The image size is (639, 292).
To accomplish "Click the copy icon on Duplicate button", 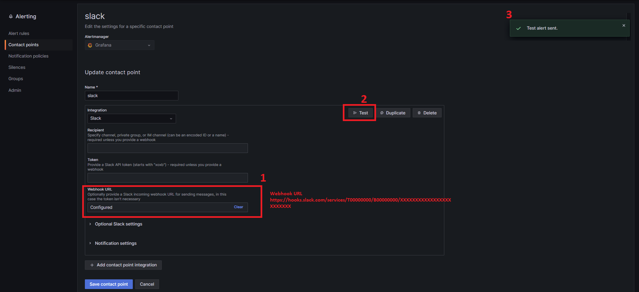I will [382, 113].
